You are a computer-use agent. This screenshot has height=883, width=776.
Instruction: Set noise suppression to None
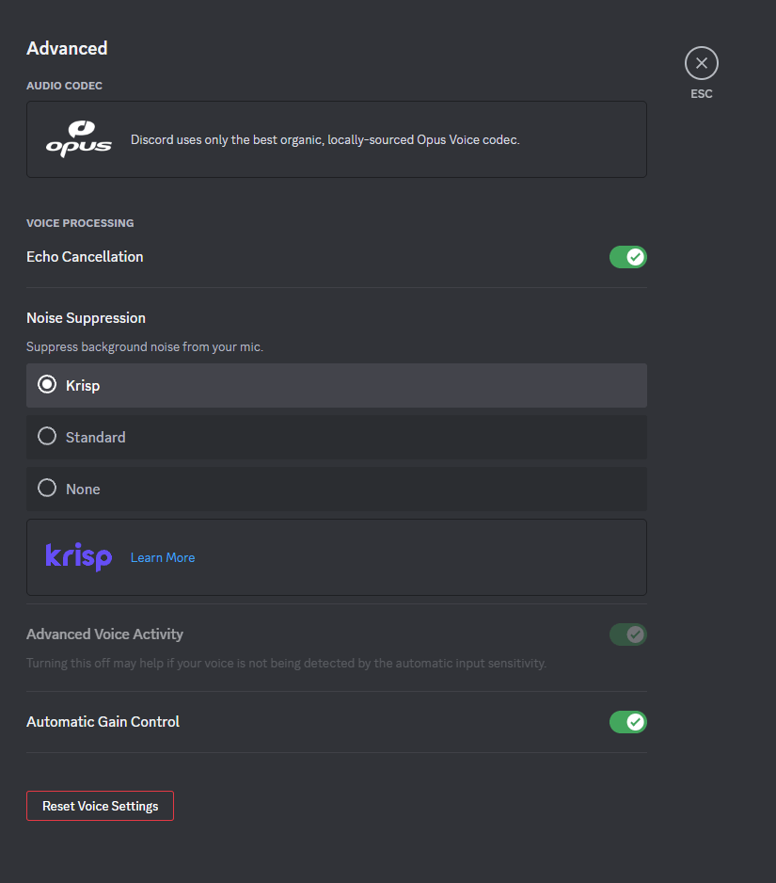(337, 489)
